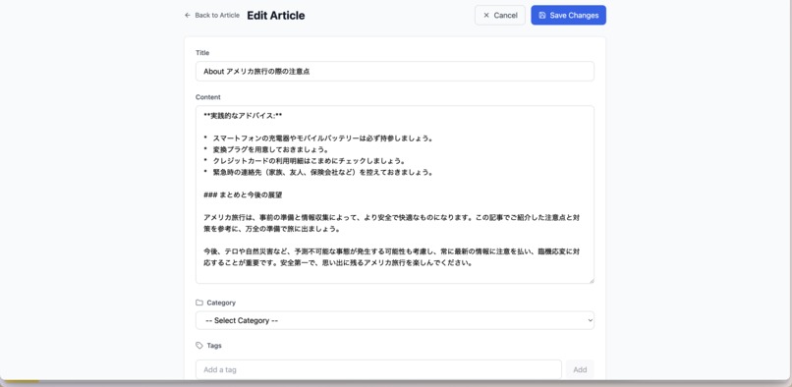Click the bullet line starting 緊急時の連絡先
Image resolution: width=792 pixels, height=387 pixels.
click(x=318, y=172)
